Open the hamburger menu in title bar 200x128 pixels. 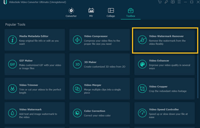click(x=179, y=2)
